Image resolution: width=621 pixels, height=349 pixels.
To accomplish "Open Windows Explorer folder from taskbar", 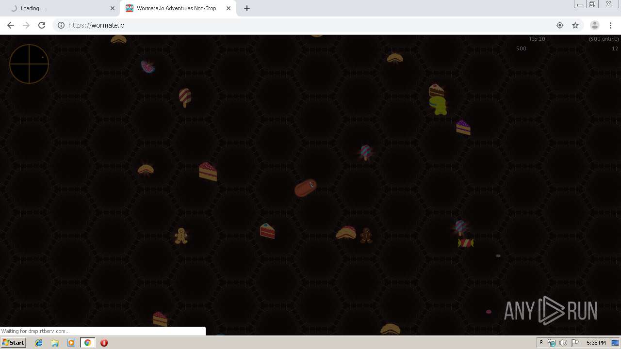I will (x=55, y=343).
